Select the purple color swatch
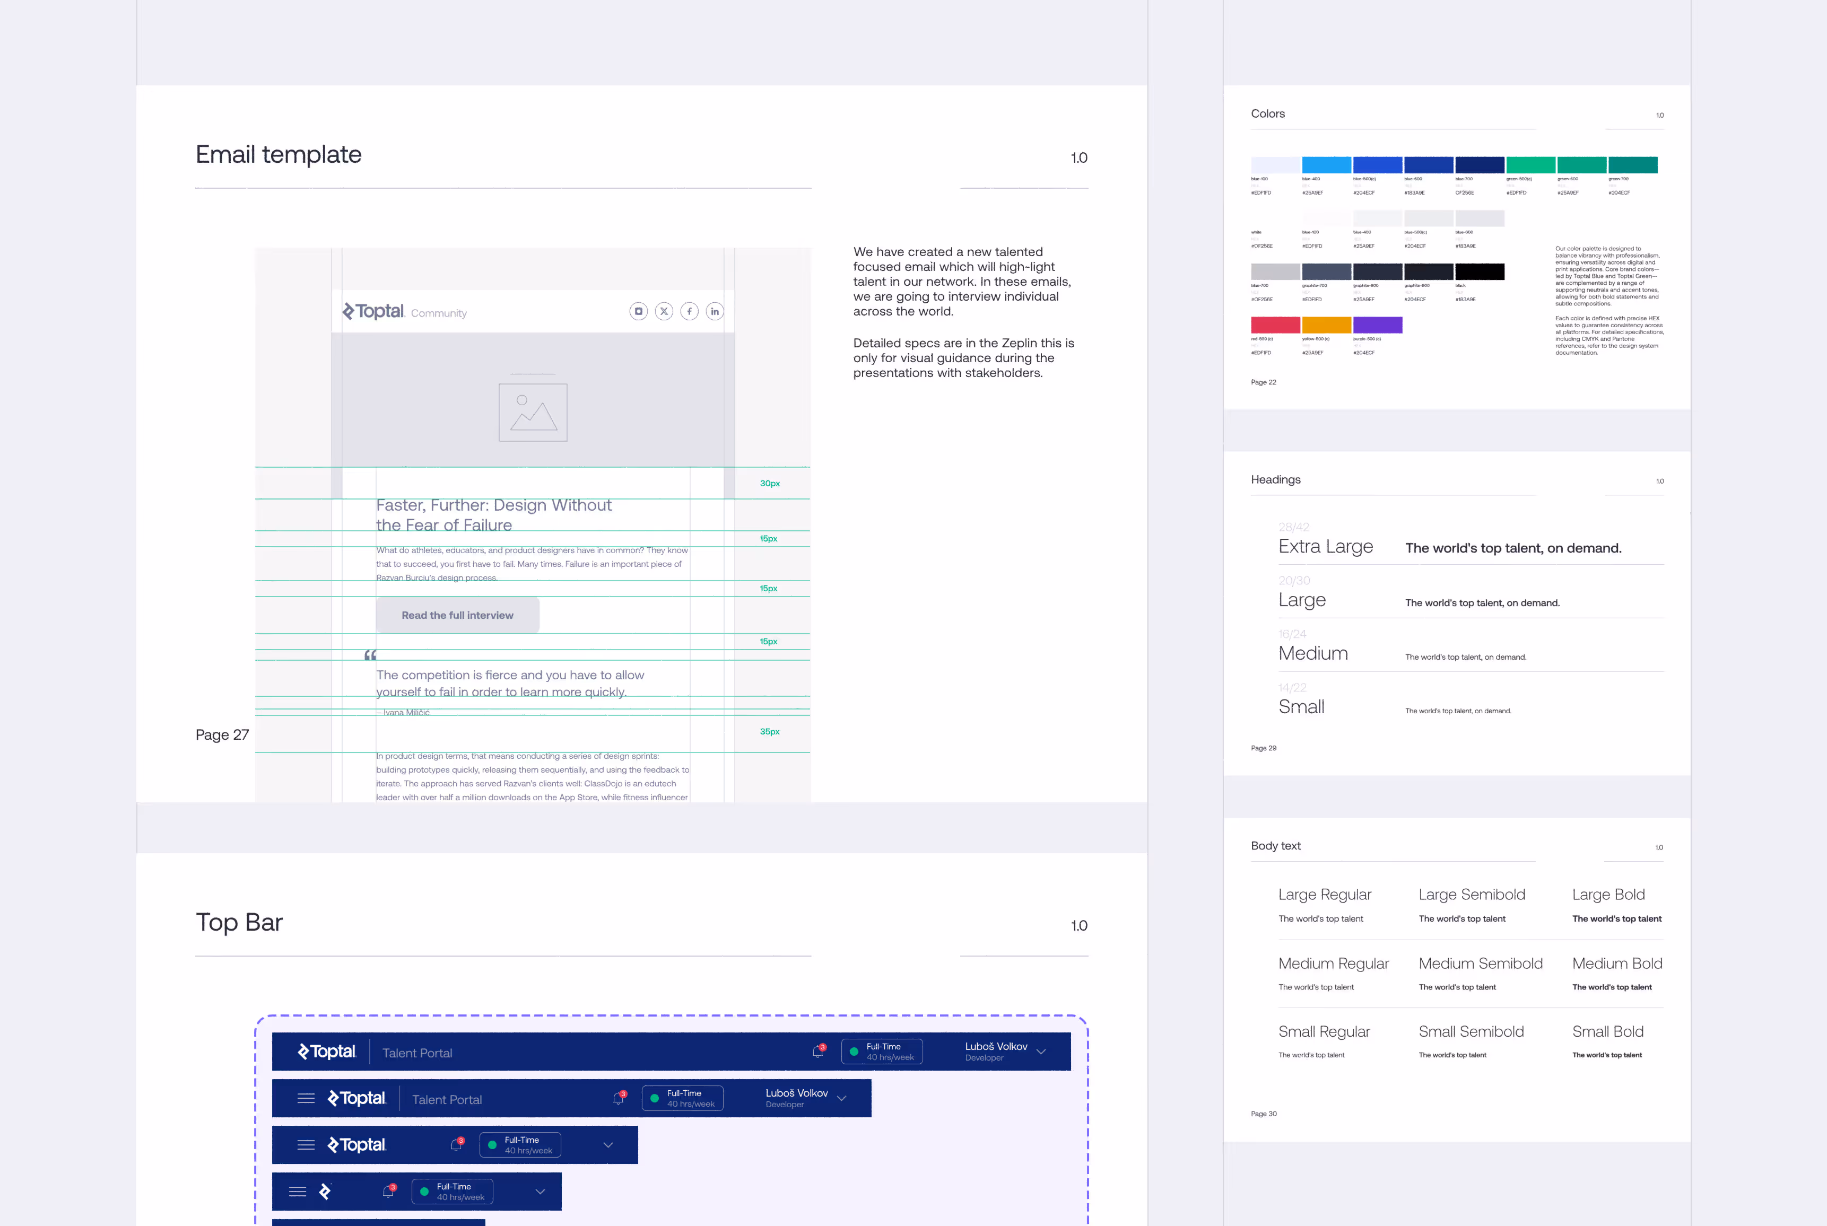The image size is (1827, 1226). 1377,325
